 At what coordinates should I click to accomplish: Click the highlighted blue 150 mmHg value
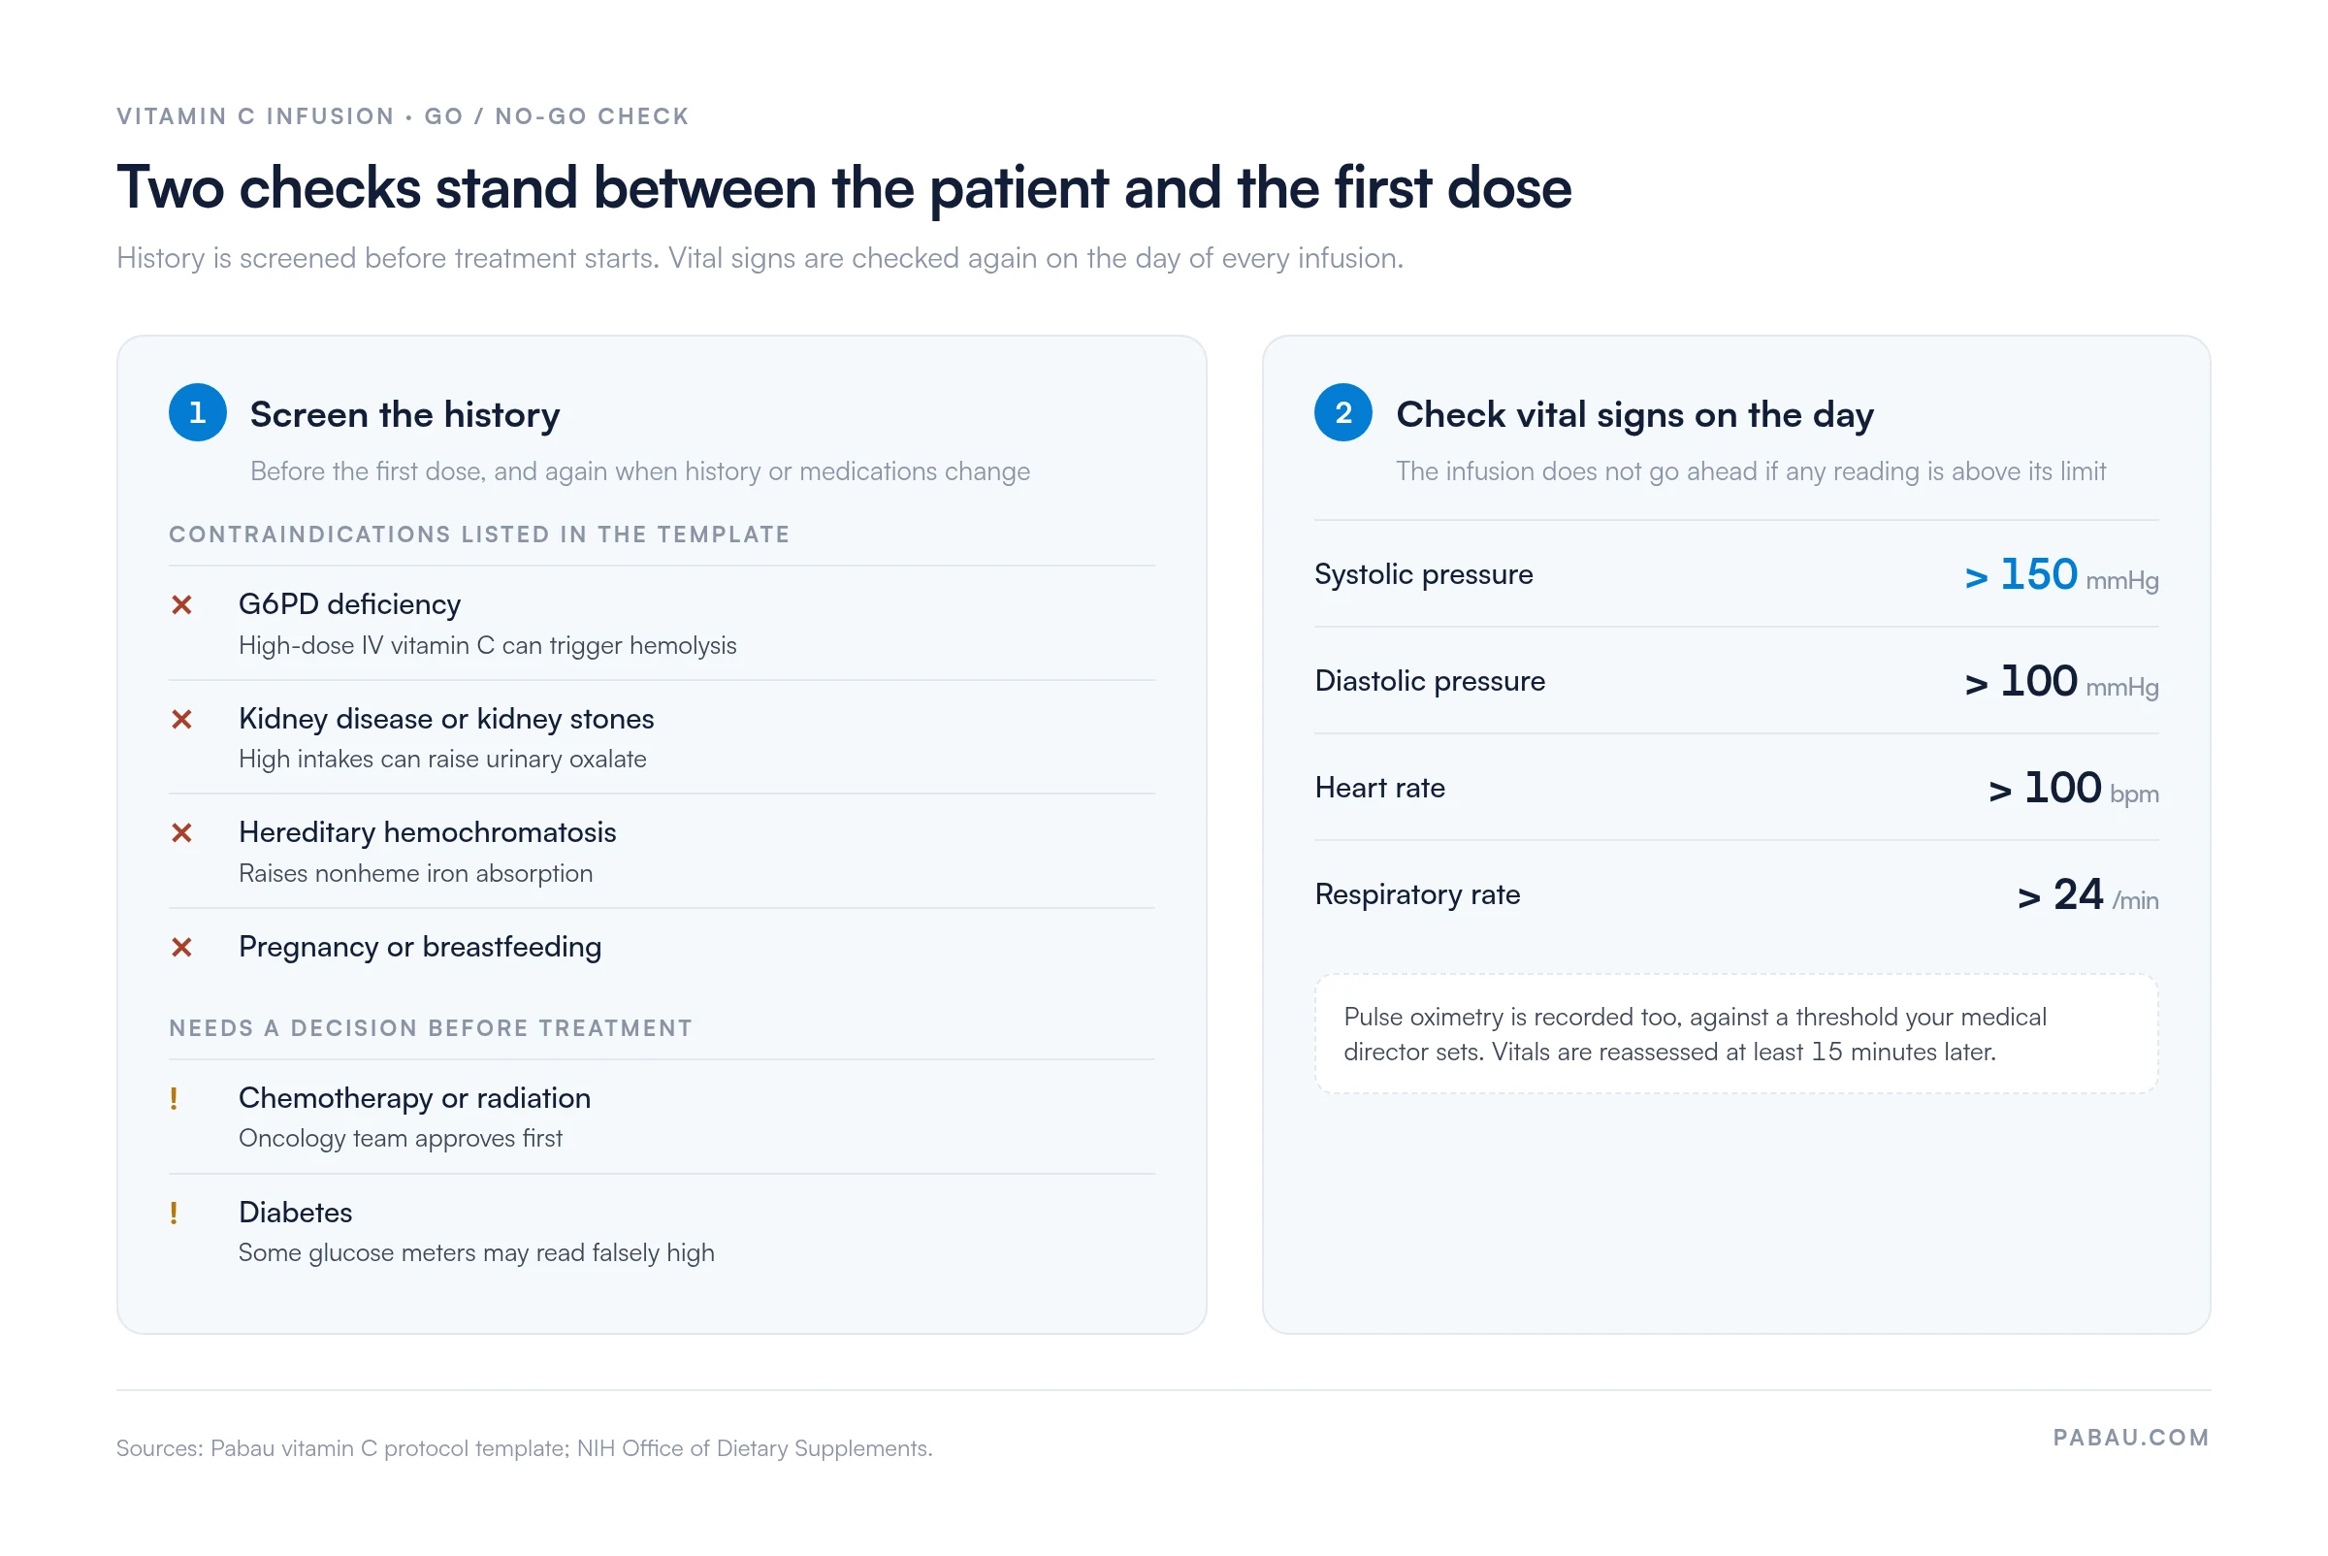[x=2061, y=575]
